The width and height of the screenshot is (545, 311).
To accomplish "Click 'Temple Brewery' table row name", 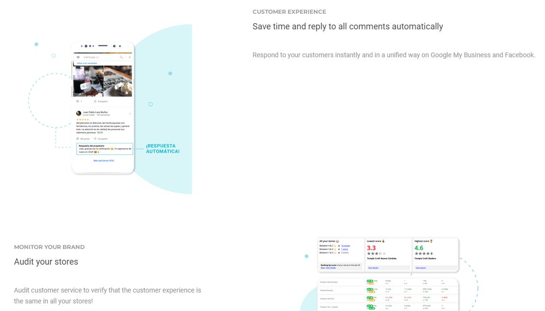I will click(x=327, y=291).
